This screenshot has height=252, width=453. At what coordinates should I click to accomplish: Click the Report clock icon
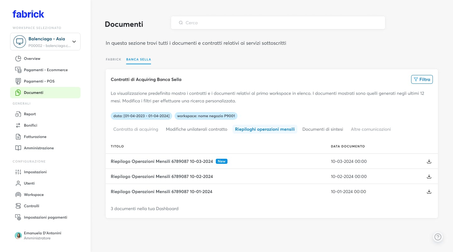click(x=18, y=114)
